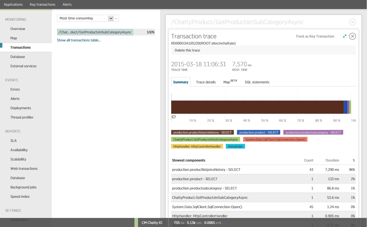Click ChattyProduct.GetProductsInSubCategoryAsync table row

263,197
